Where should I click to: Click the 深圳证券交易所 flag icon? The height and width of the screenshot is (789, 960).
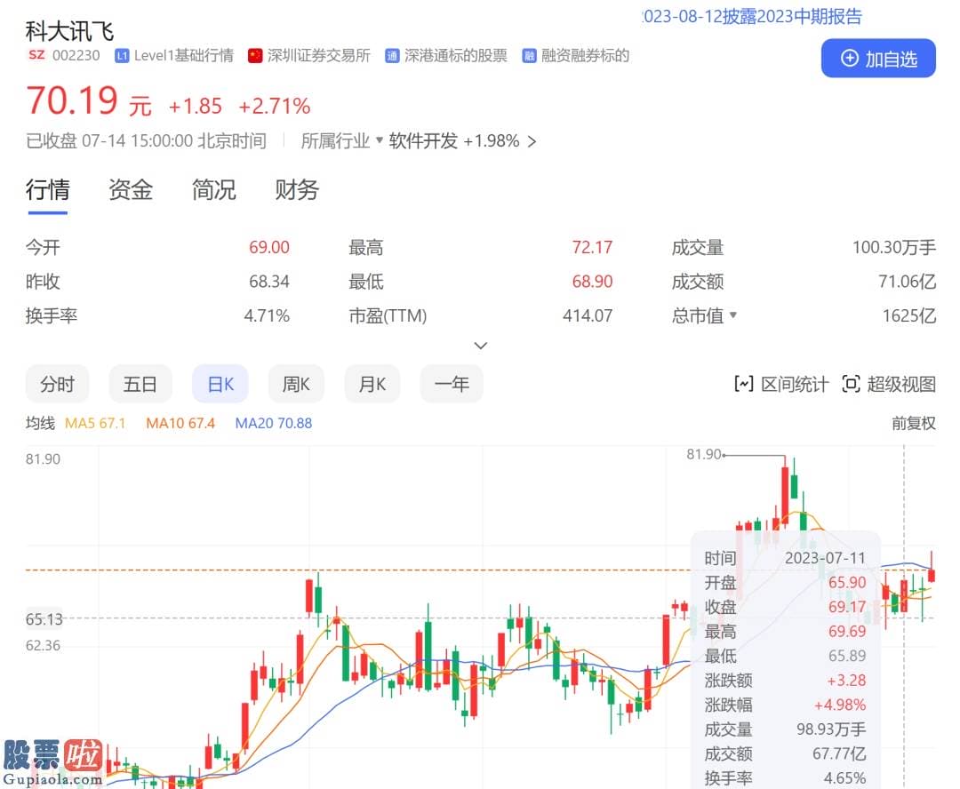tap(255, 56)
